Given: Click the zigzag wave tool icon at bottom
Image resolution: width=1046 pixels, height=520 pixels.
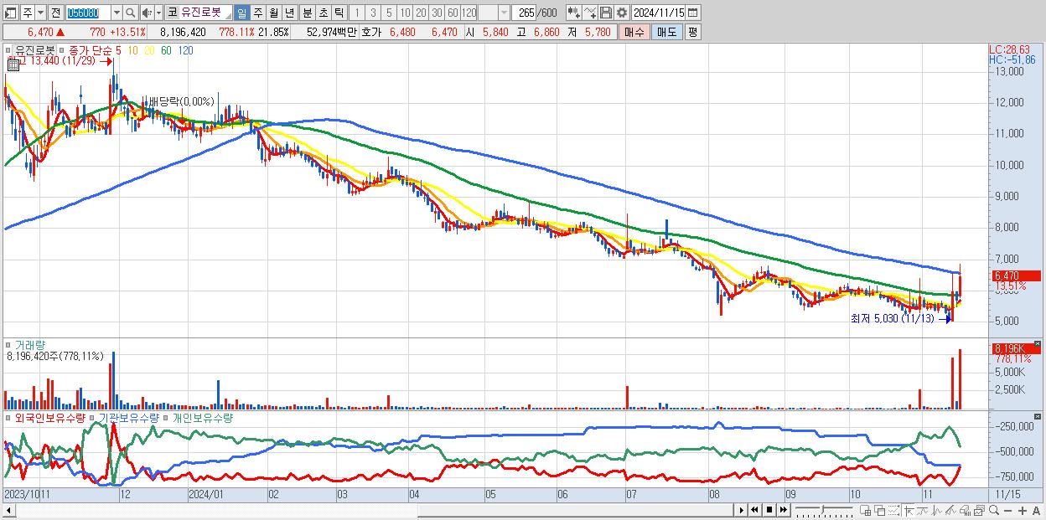Looking at the screenshot, I should point(937,511).
